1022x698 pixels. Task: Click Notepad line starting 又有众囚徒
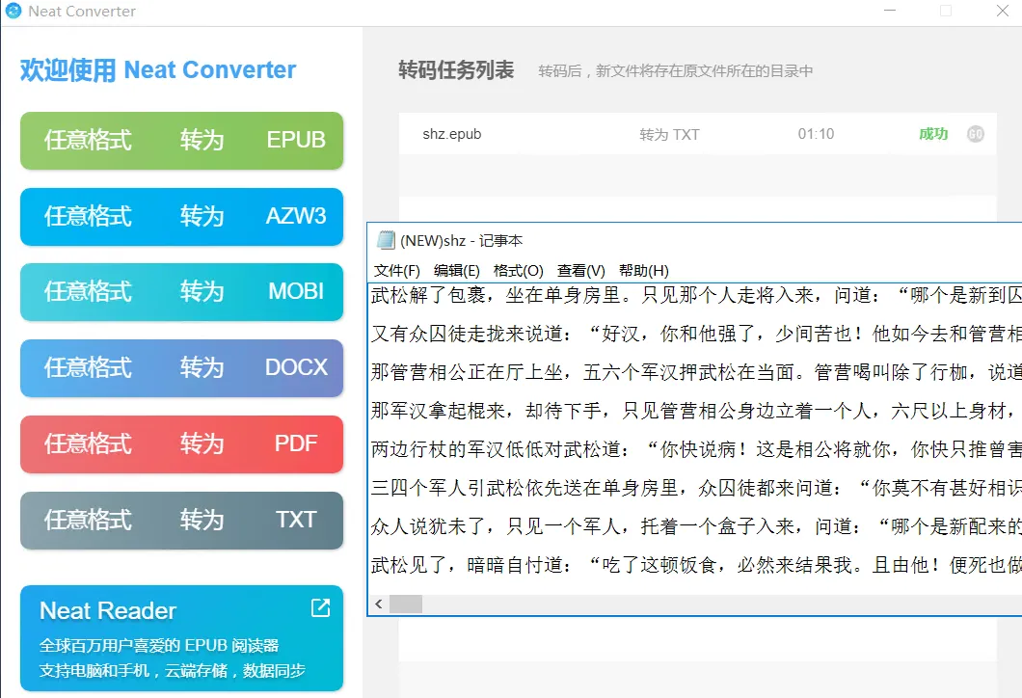tap(695, 334)
